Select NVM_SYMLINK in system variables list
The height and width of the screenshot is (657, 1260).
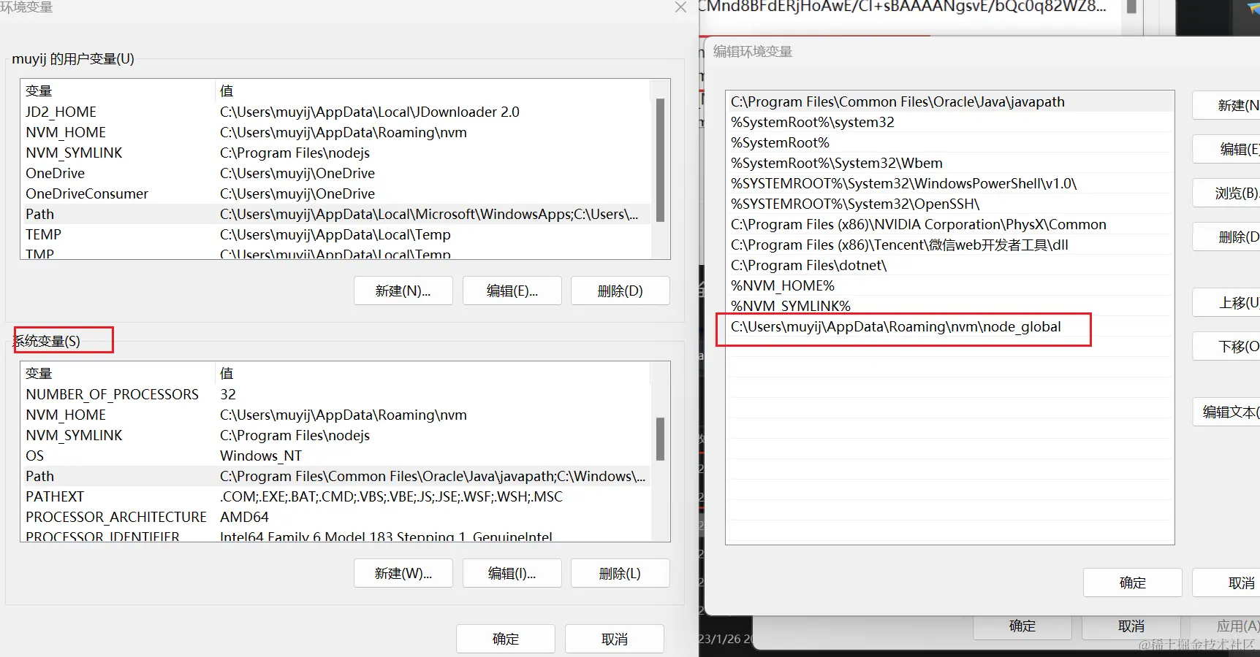[x=335, y=435]
